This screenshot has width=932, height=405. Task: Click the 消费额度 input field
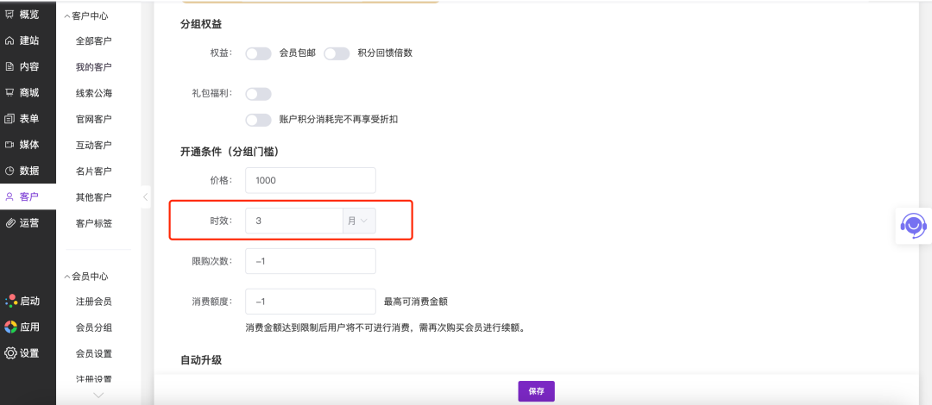point(311,302)
